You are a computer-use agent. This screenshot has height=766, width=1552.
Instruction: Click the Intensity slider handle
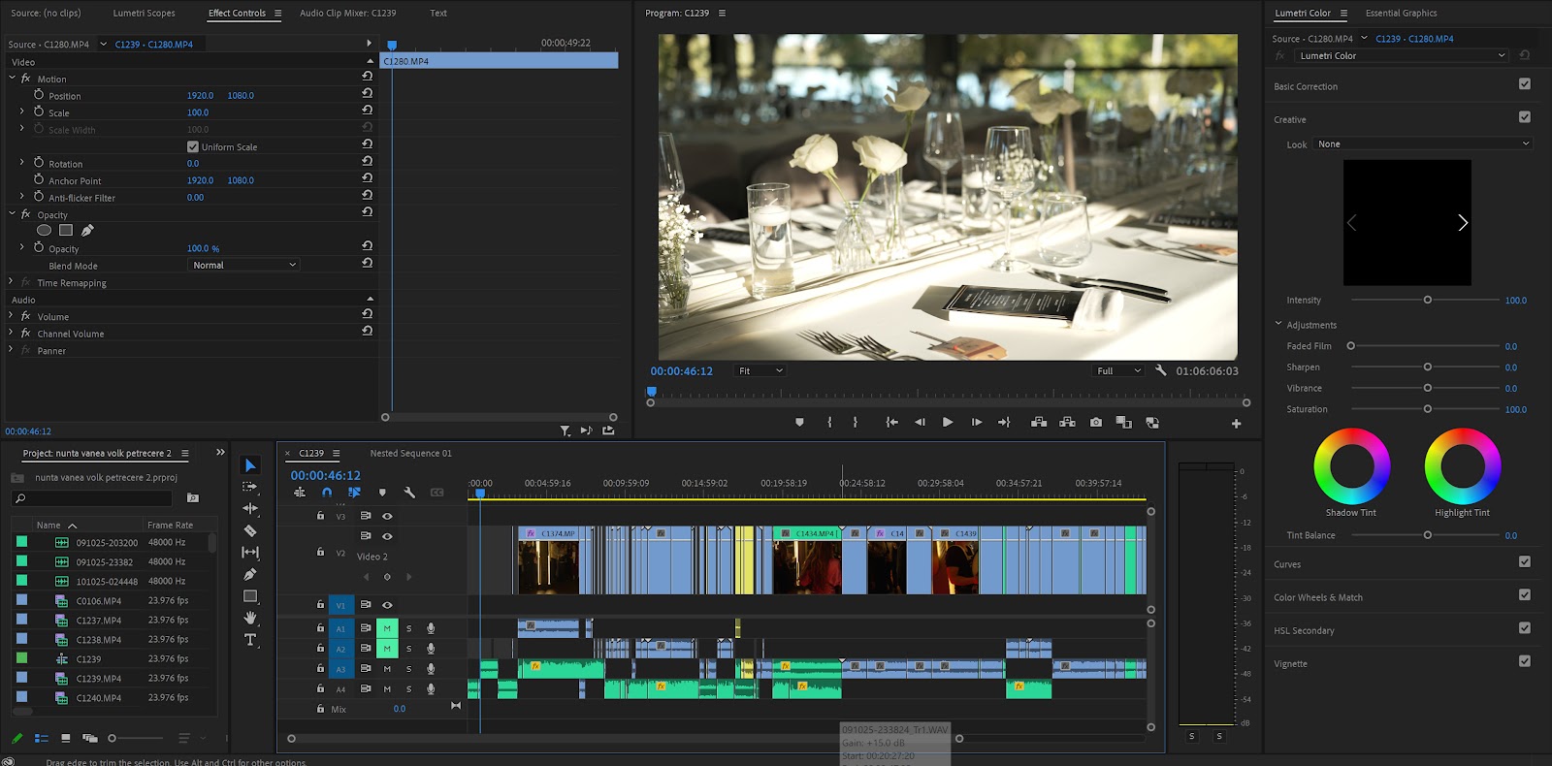point(1428,300)
